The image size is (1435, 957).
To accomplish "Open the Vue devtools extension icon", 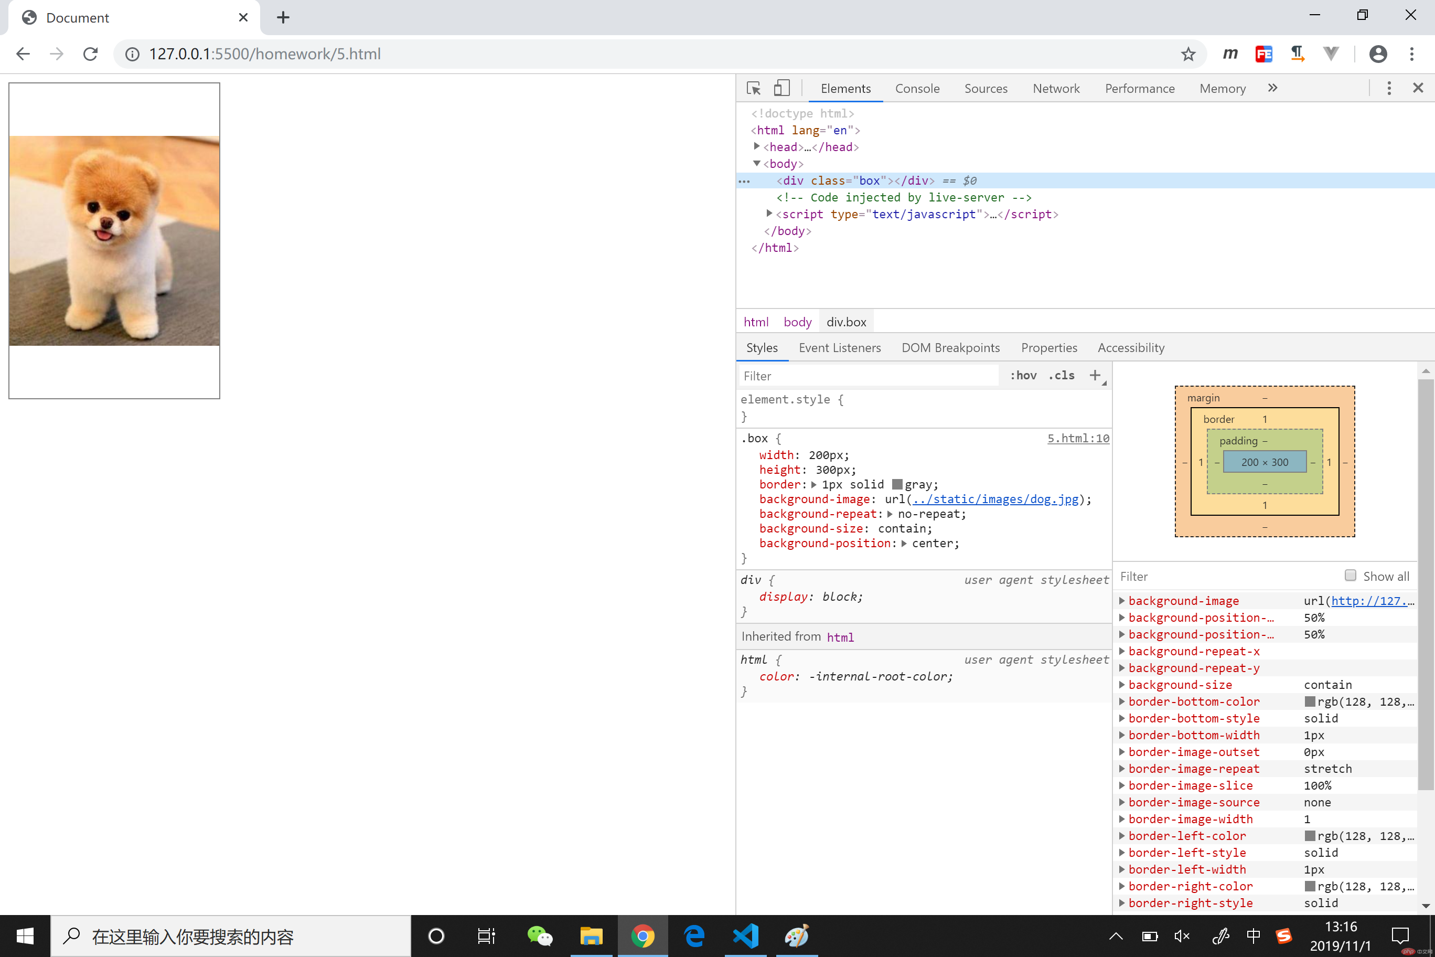I will point(1331,55).
